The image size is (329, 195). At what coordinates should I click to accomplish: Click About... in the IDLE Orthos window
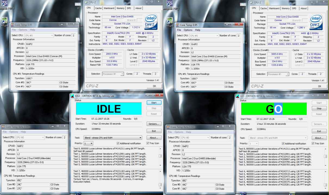pos(154,138)
